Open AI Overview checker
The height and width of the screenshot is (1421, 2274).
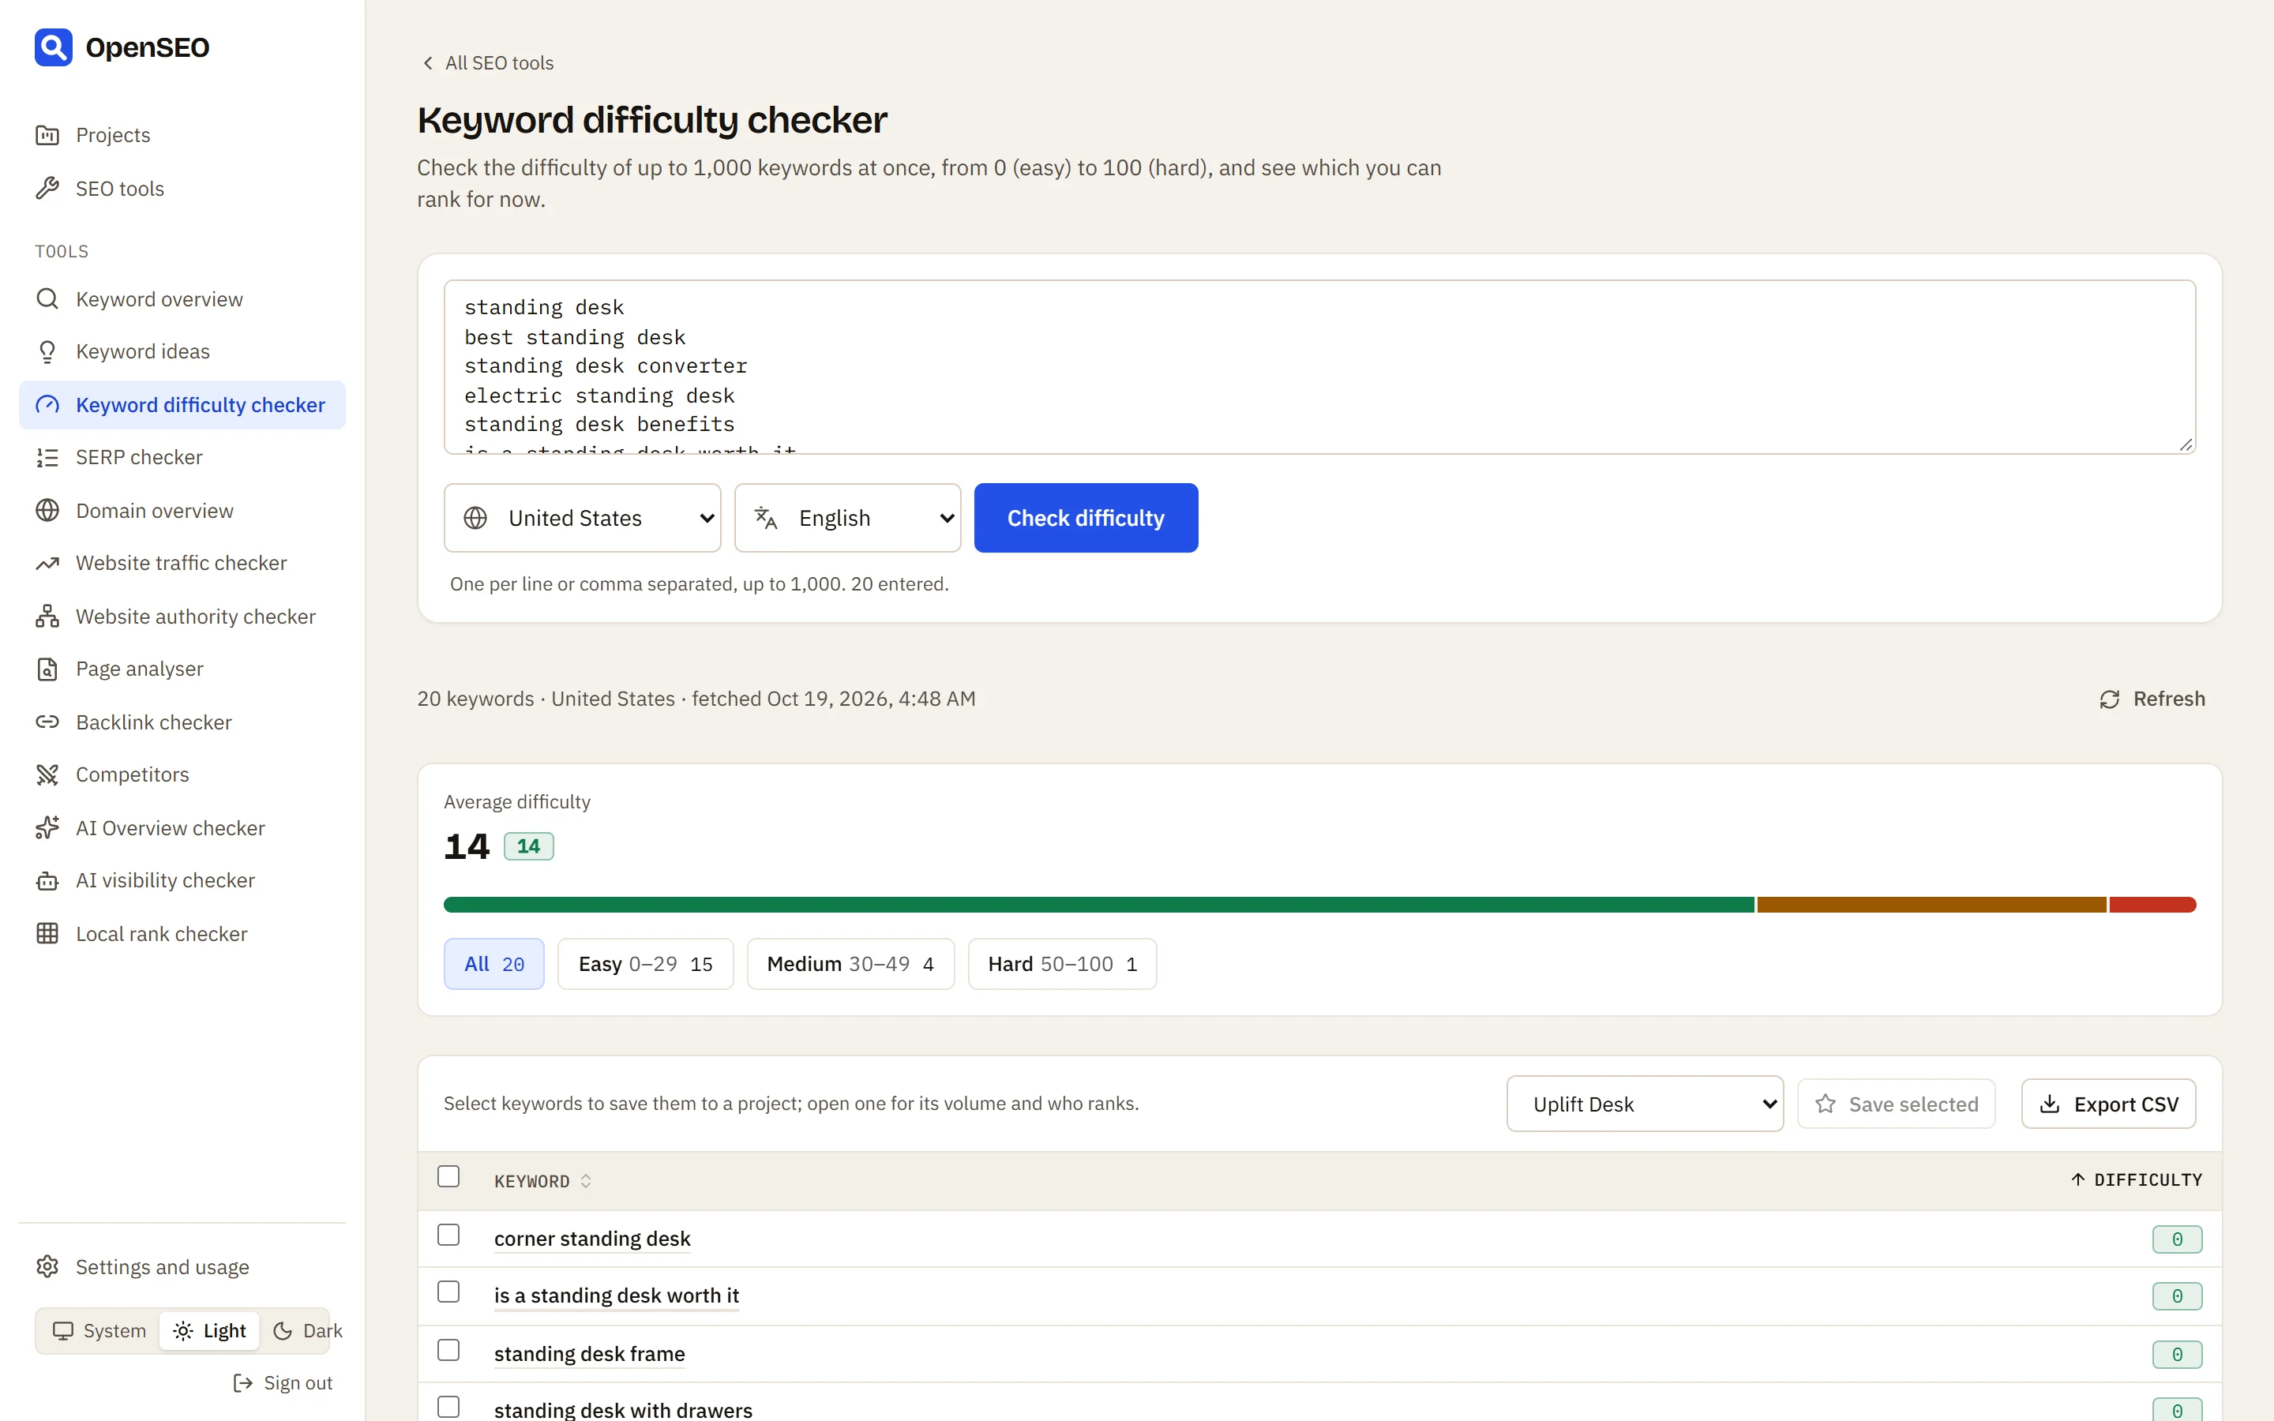pyautogui.click(x=182, y=828)
